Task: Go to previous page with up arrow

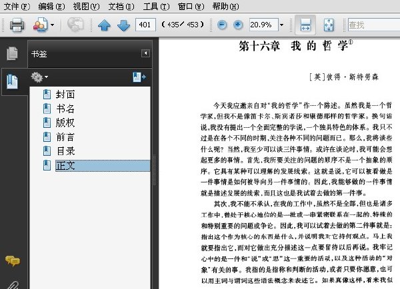Action: point(105,25)
